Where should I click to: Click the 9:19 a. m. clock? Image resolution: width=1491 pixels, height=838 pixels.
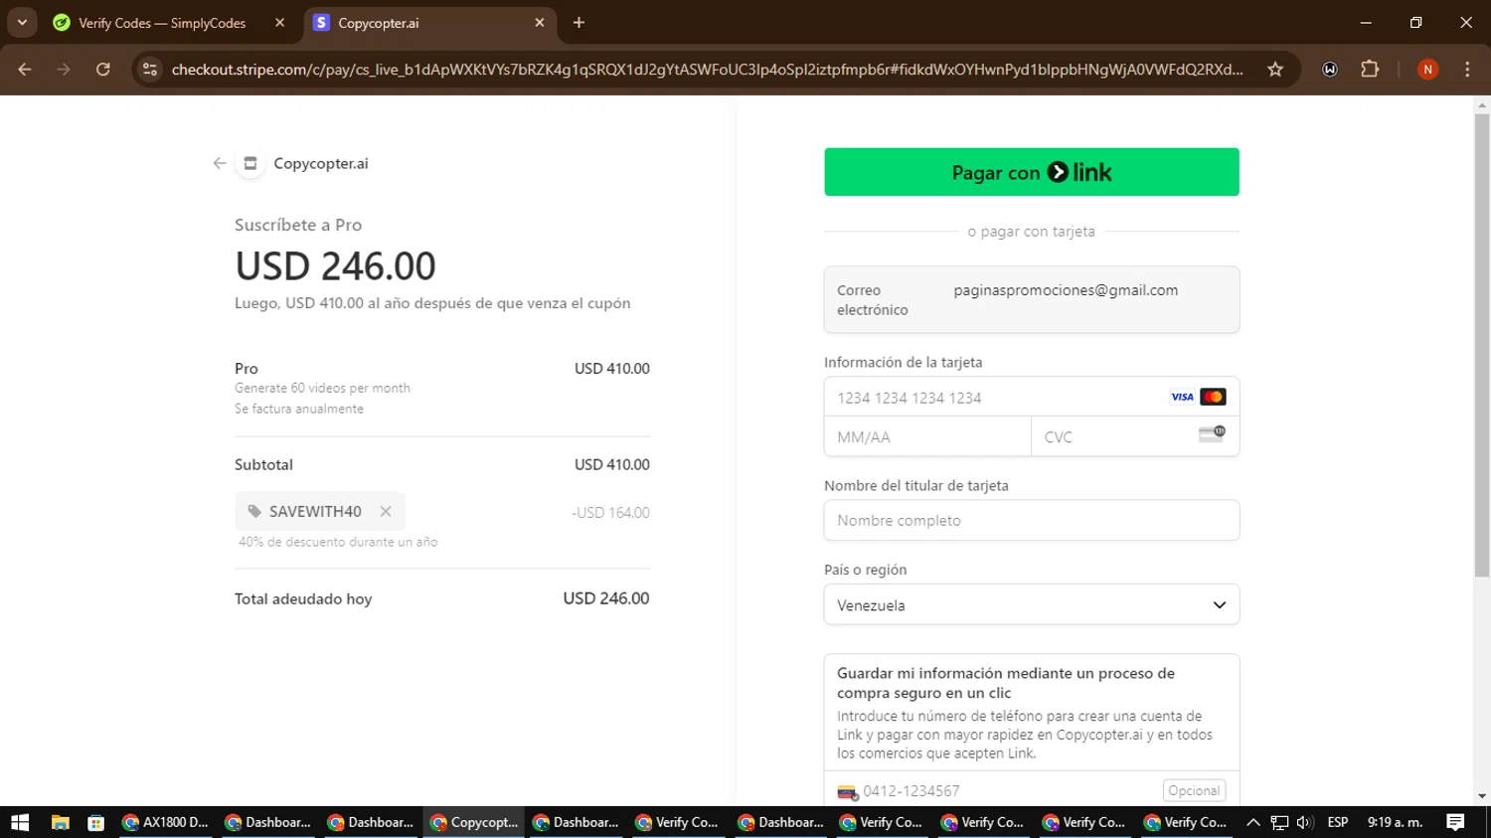pos(1395,822)
